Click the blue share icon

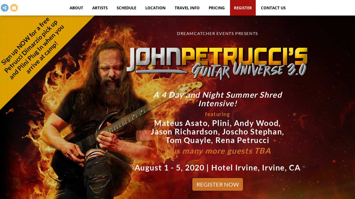(5, 8)
